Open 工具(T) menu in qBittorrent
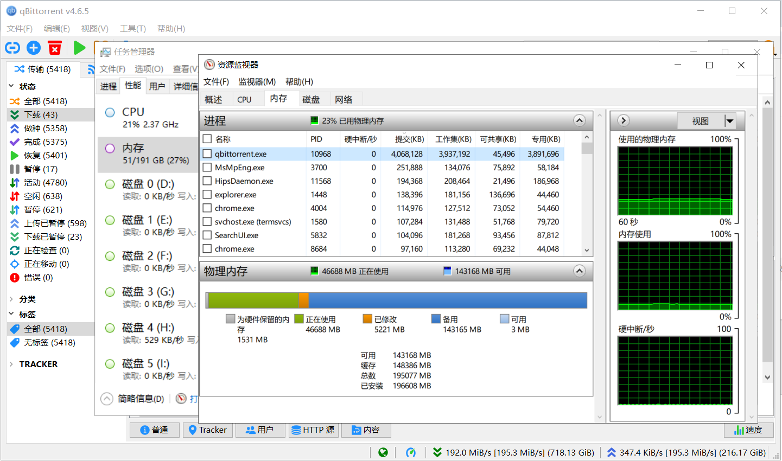The image size is (782, 461). click(133, 28)
